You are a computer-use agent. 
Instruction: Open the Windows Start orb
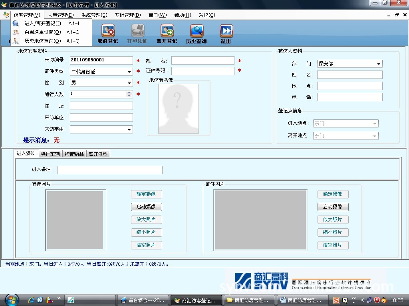11,300
